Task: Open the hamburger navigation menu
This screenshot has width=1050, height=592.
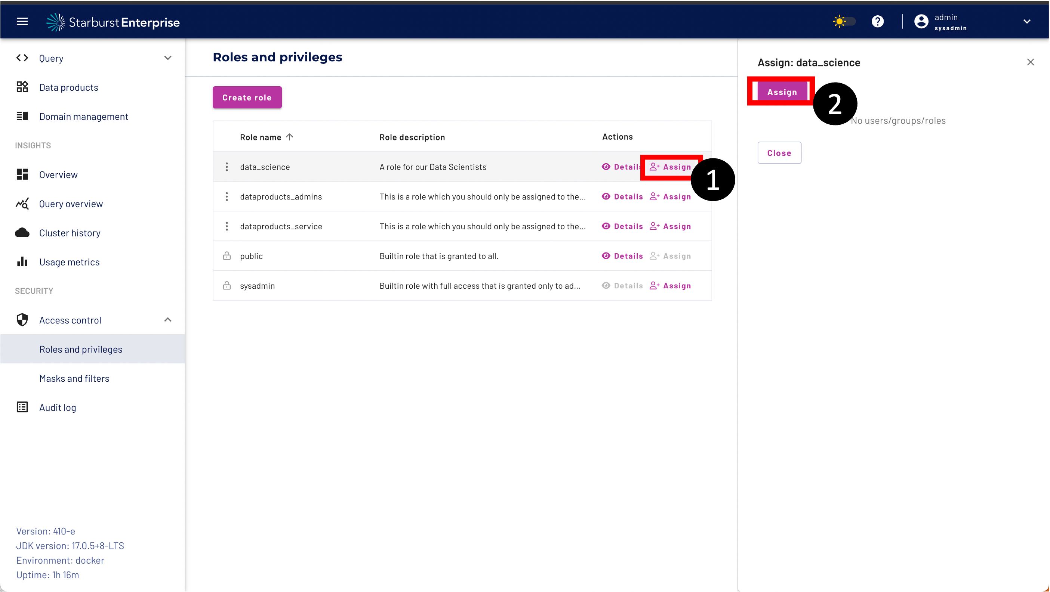Action: 22,21
